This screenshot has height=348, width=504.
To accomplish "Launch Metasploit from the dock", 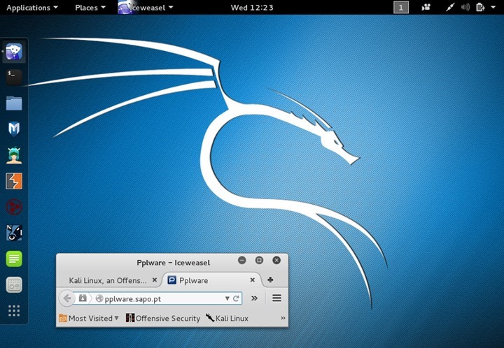I will pyautogui.click(x=14, y=129).
